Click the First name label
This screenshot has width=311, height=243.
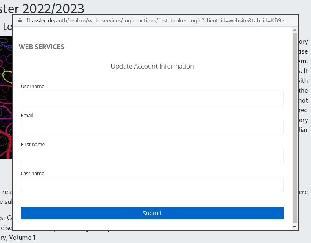33,145
